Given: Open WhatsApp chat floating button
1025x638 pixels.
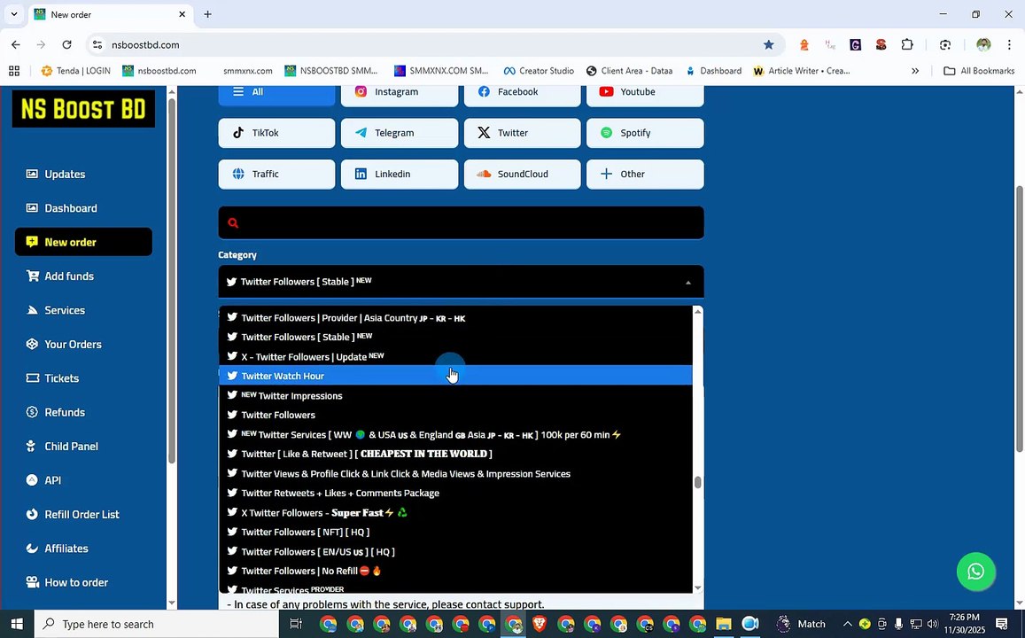Looking at the screenshot, I should coord(975,572).
